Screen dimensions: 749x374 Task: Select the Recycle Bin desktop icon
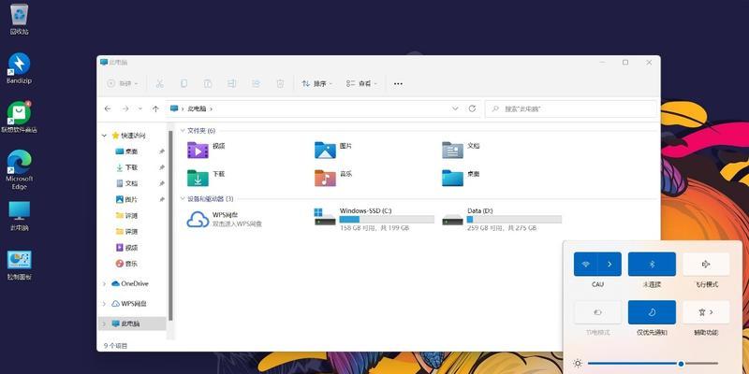pos(19,19)
